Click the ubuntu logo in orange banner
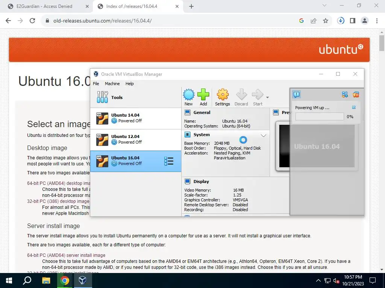385x288 pixels. click(341, 49)
